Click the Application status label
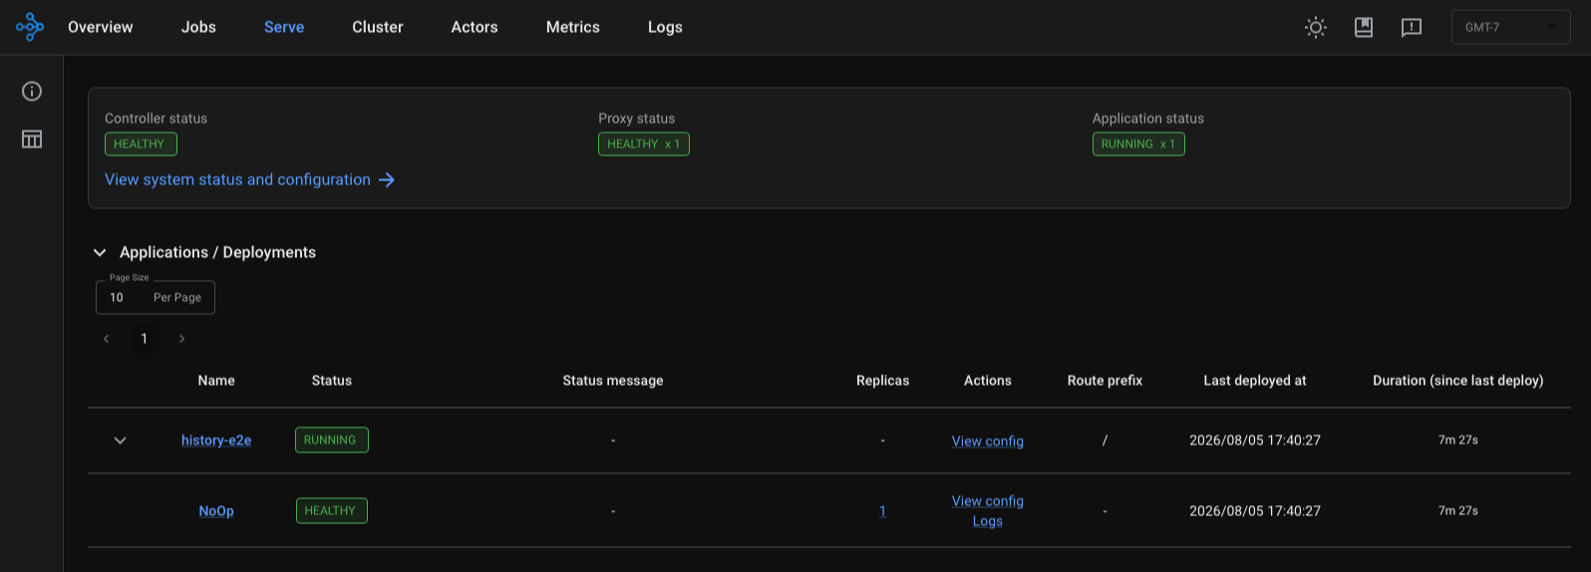Screen dimensions: 1591x572 [1148, 119]
